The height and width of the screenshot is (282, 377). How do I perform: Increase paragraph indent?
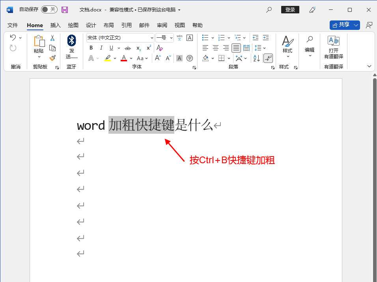[266, 38]
